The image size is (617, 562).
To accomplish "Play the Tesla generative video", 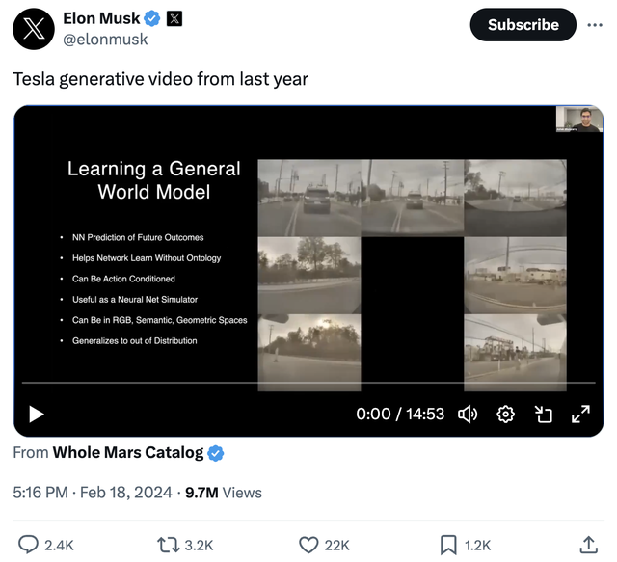I will pyautogui.click(x=36, y=414).
